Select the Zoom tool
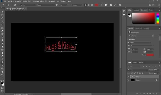This screenshot has height=95, width=161. (2, 75)
